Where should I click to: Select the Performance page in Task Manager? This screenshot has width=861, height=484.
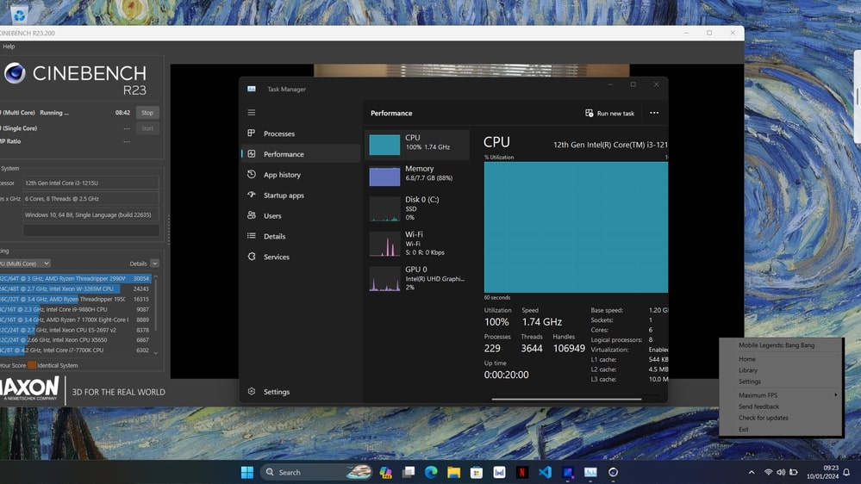point(301,154)
